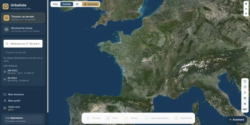Click the magnifier icon in Trouver un terrain
The height and width of the screenshot is (125, 250).
7,18
